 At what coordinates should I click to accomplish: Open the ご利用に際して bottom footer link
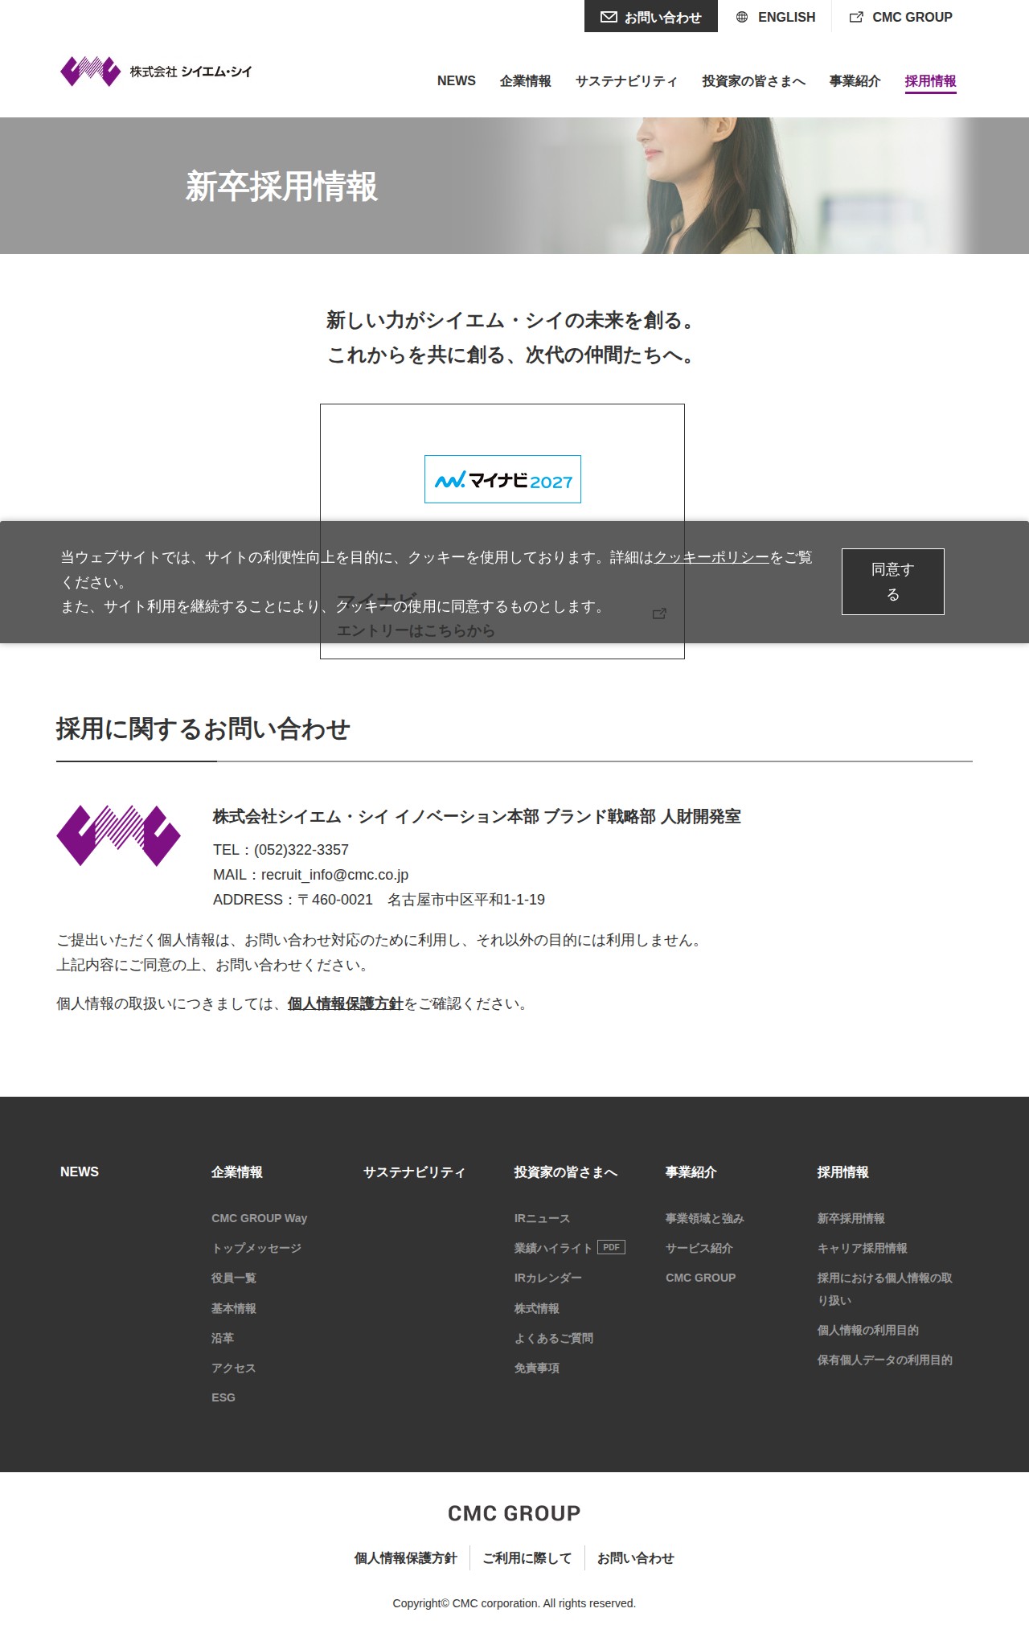point(527,1558)
